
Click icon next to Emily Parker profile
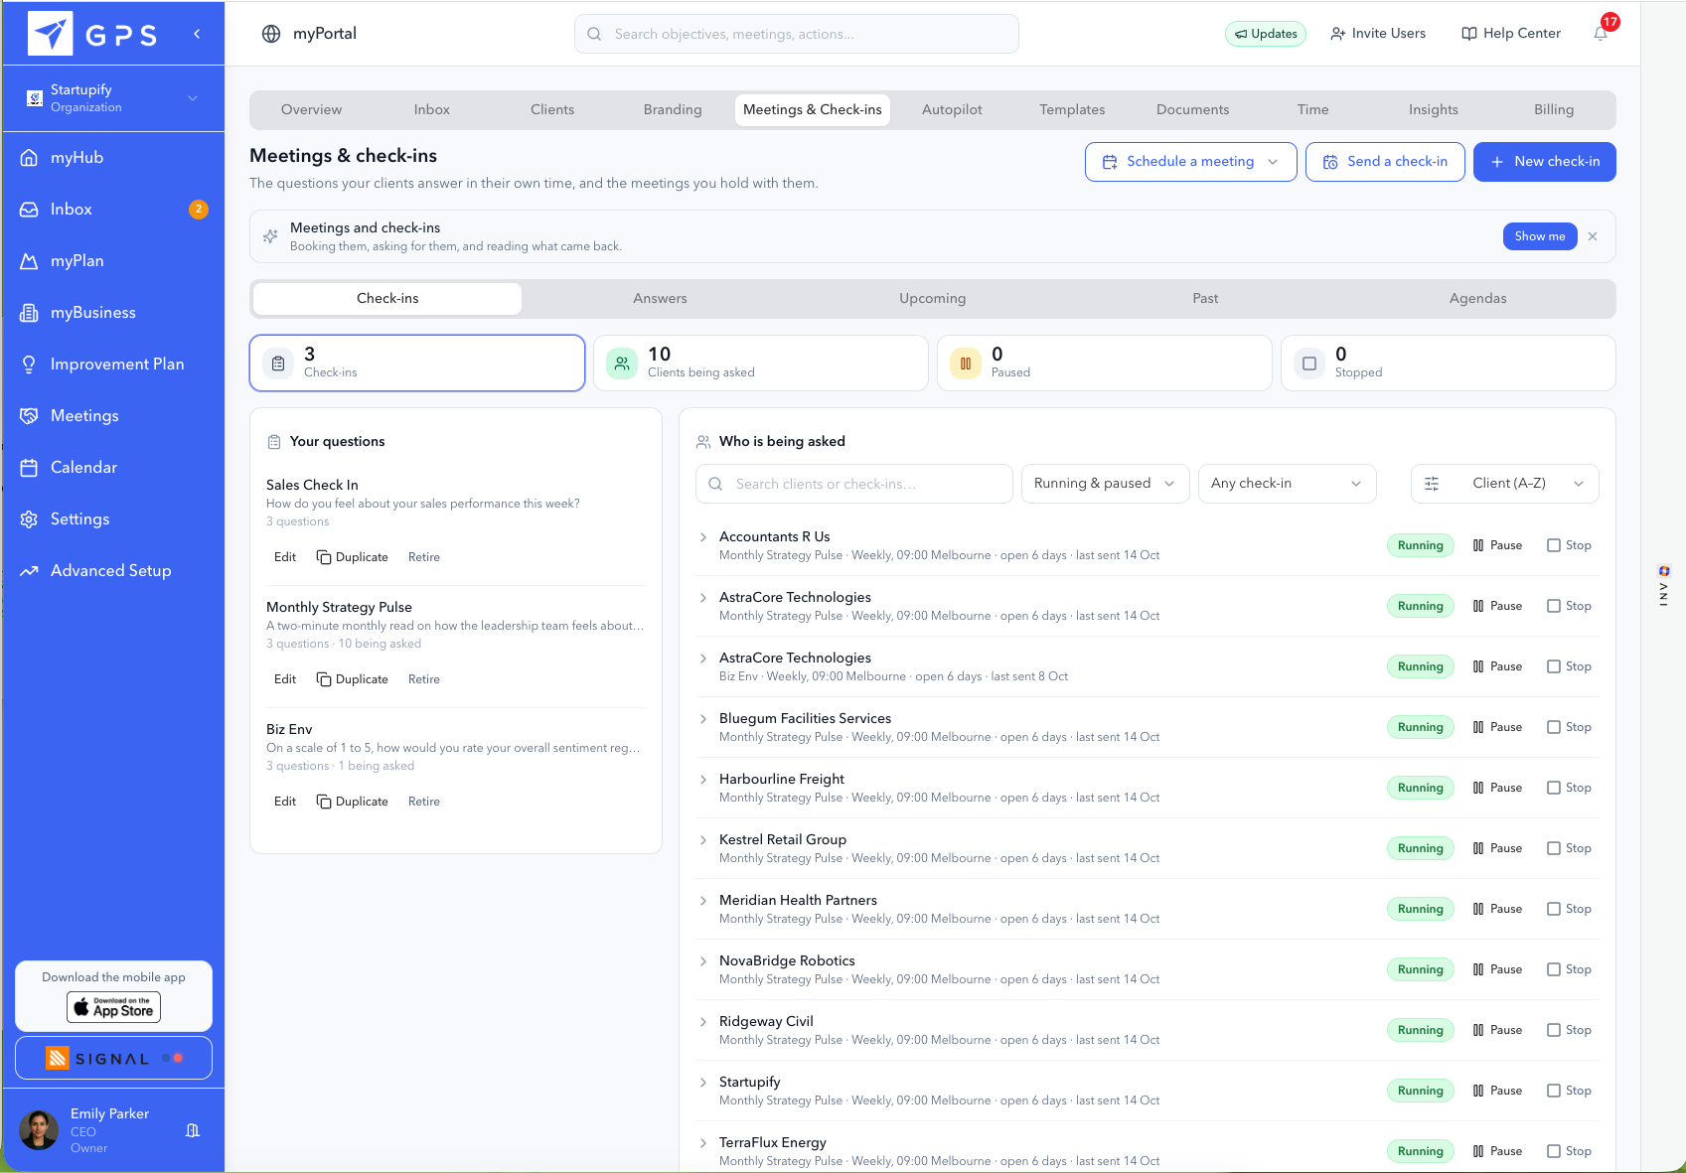point(193,1130)
